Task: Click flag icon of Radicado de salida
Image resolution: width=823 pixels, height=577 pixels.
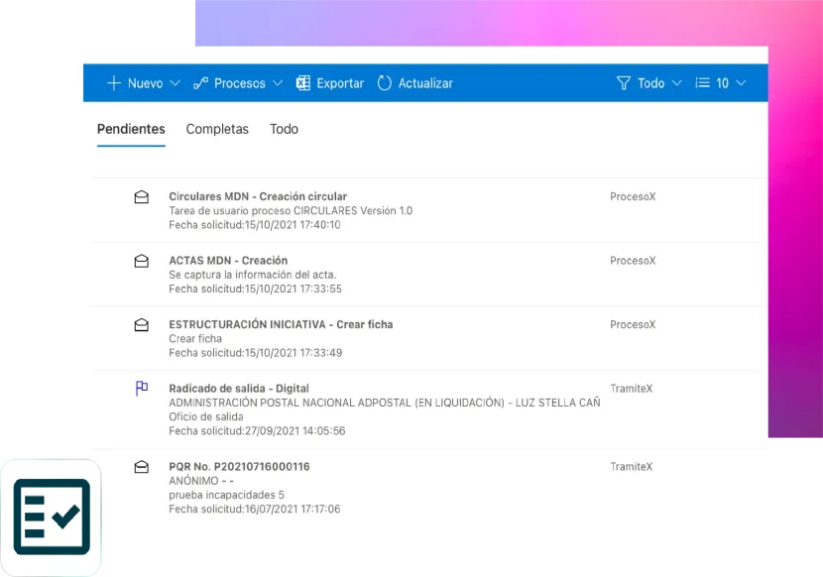Action: 142,389
